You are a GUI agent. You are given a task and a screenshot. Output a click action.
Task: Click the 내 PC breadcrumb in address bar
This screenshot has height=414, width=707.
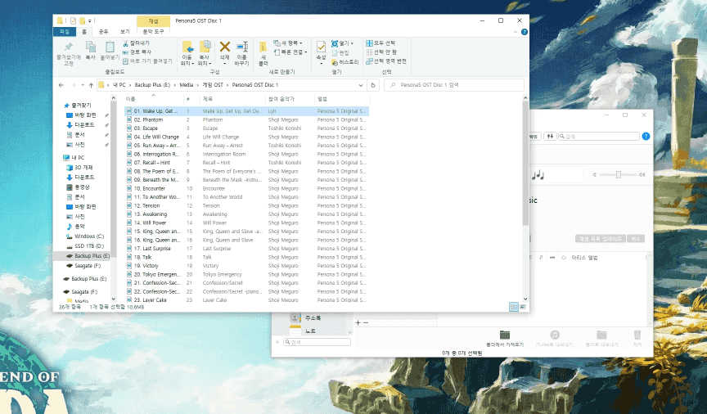point(119,85)
